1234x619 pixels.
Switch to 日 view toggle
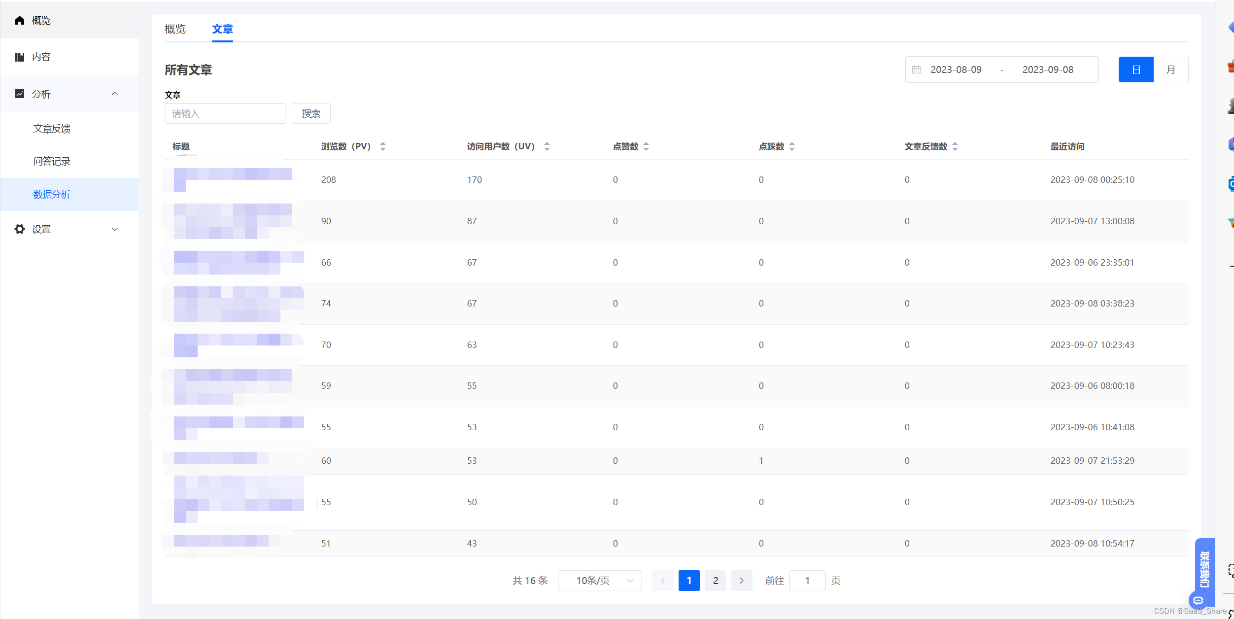[1136, 69]
